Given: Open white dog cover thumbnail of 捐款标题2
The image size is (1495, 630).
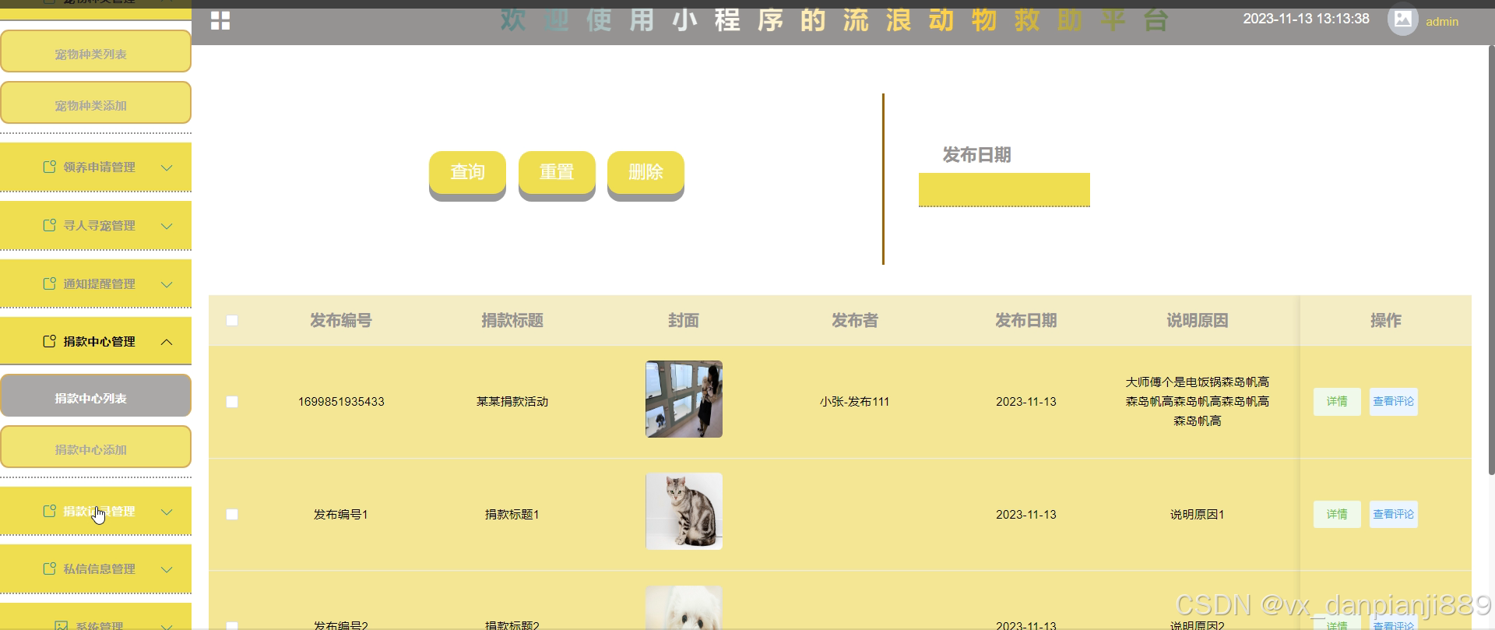Looking at the screenshot, I should click(x=684, y=607).
